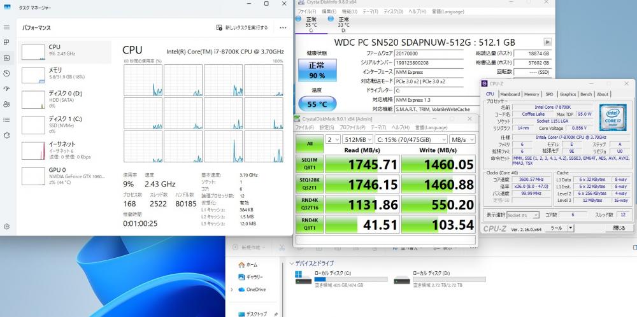
Task: Run the SEQ128K Q32T1 test button
Action: click(x=310, y=184)
